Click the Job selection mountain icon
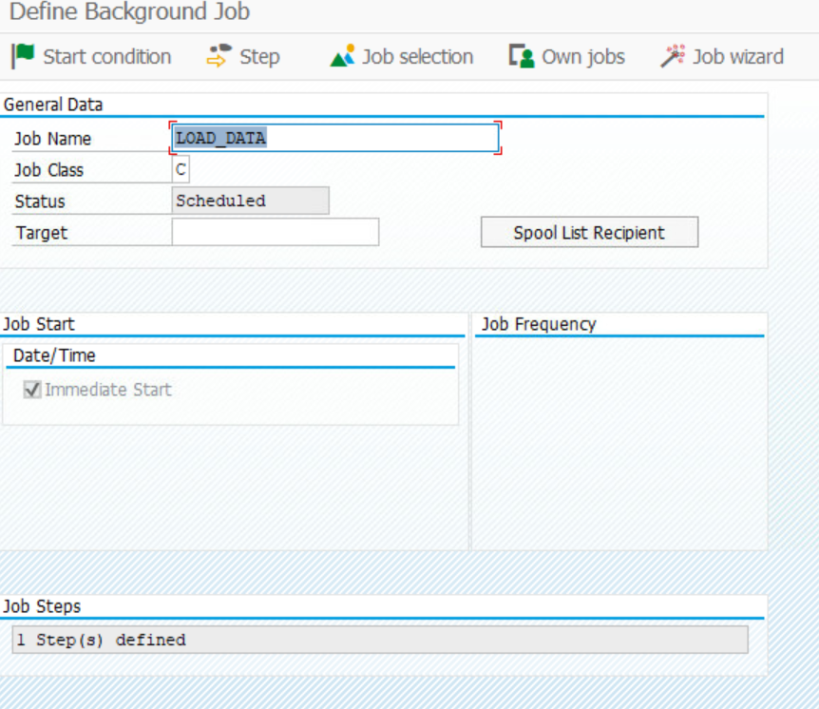The height and width of the screenshot is (709, 819). pos(343,56)
